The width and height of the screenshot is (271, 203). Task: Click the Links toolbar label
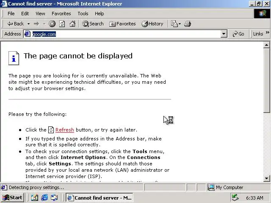[x=258, y=34]
